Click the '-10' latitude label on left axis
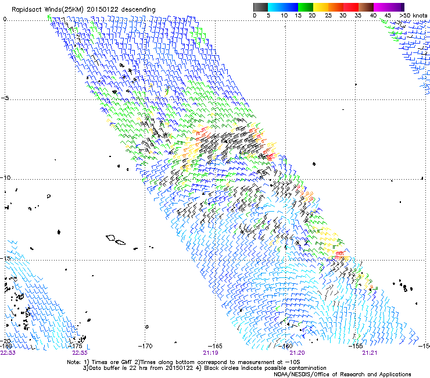Image resolution: width=430 pixels, height=378 pixels. click(5, 177)
